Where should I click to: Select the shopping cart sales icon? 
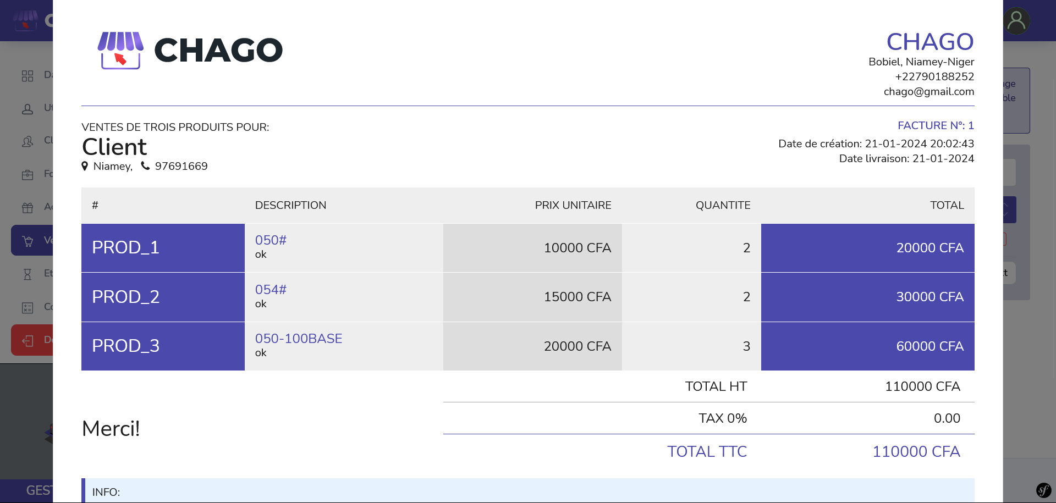coord(28,241)
